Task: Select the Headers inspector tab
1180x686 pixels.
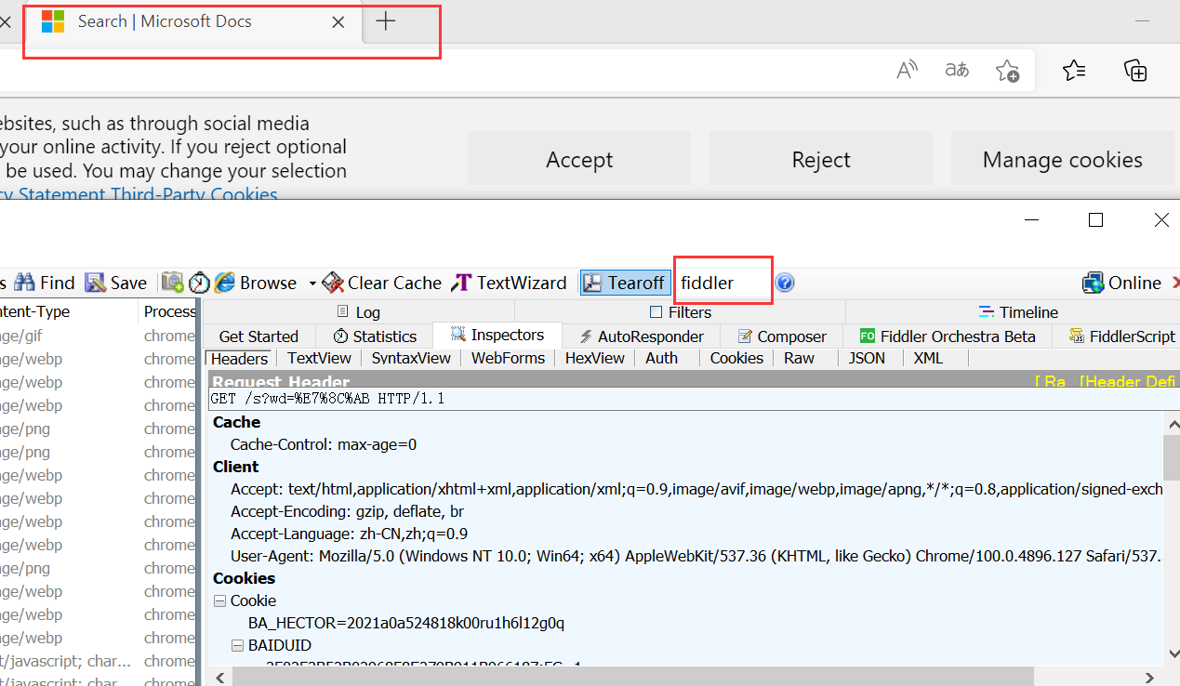Action: coord(239,359)
